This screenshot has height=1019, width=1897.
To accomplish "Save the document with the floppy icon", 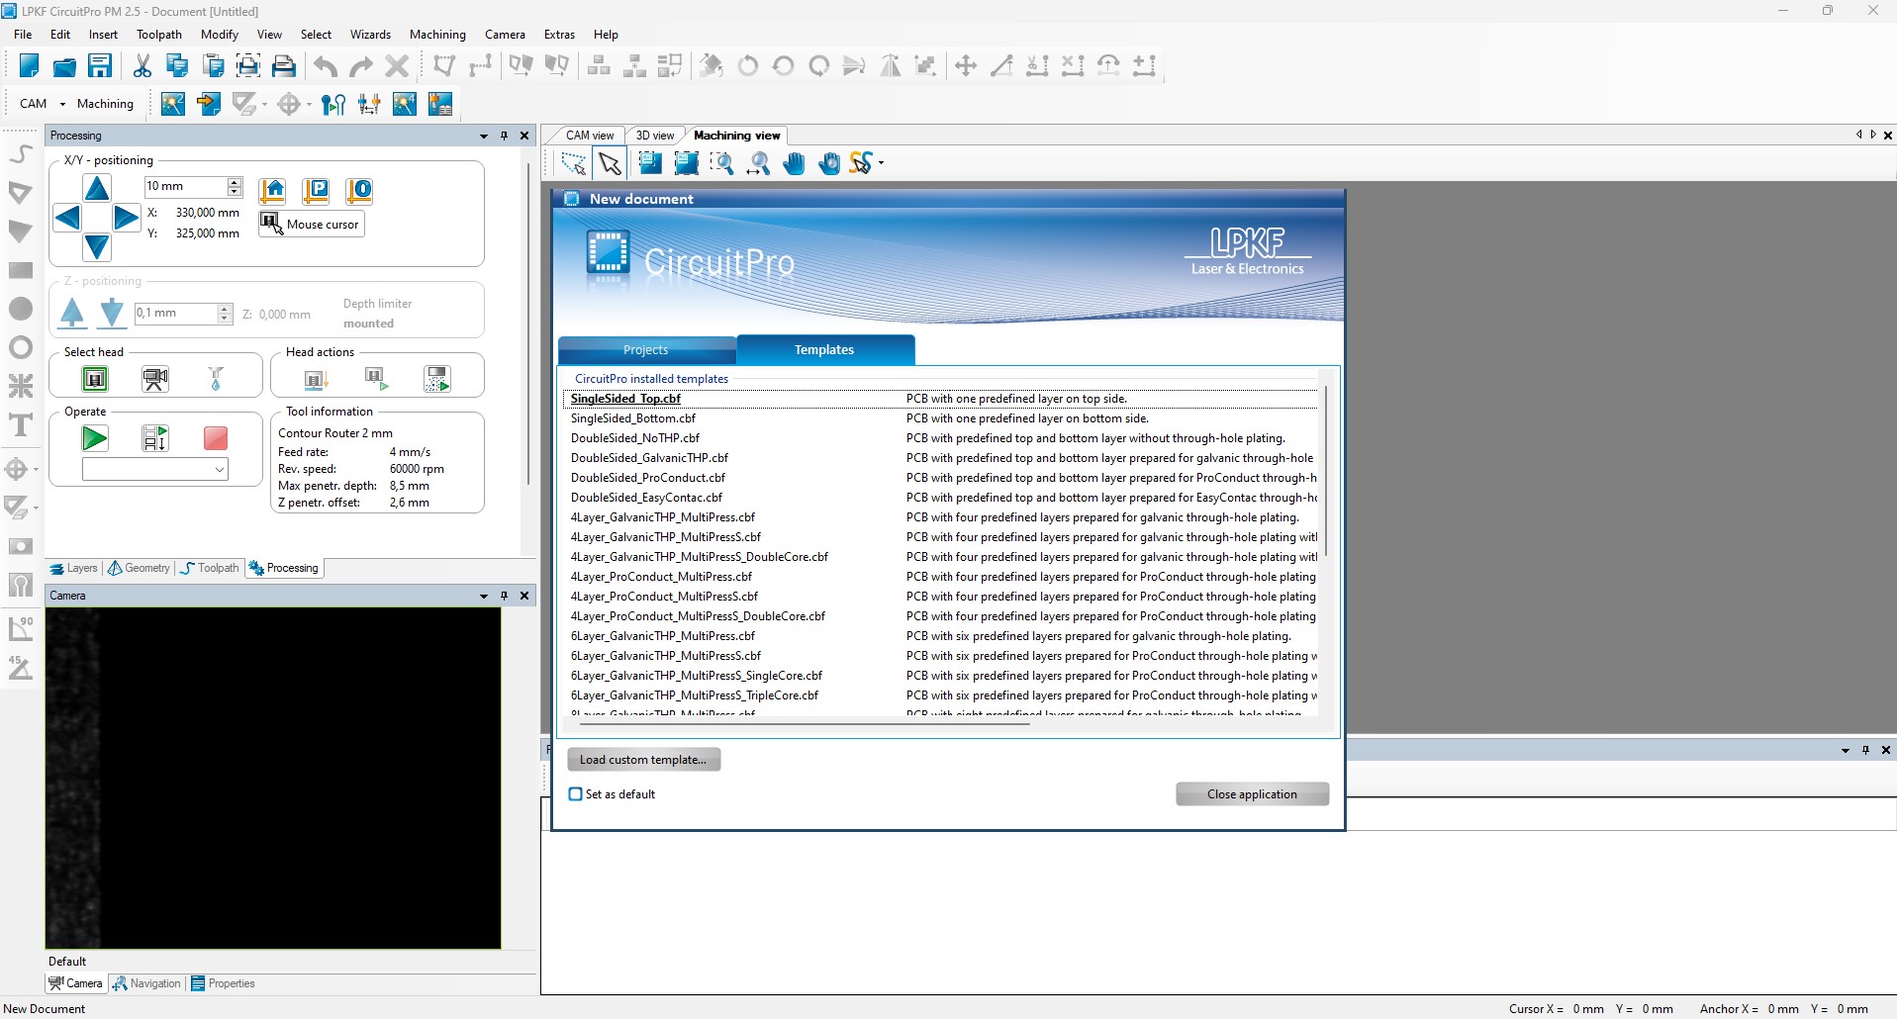I will pos(100,66).
